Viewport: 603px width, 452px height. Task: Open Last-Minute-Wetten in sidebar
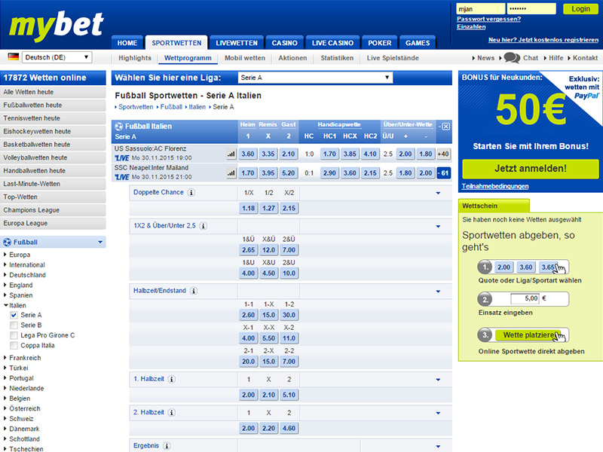pyautogui.click(x=53, y=184)
